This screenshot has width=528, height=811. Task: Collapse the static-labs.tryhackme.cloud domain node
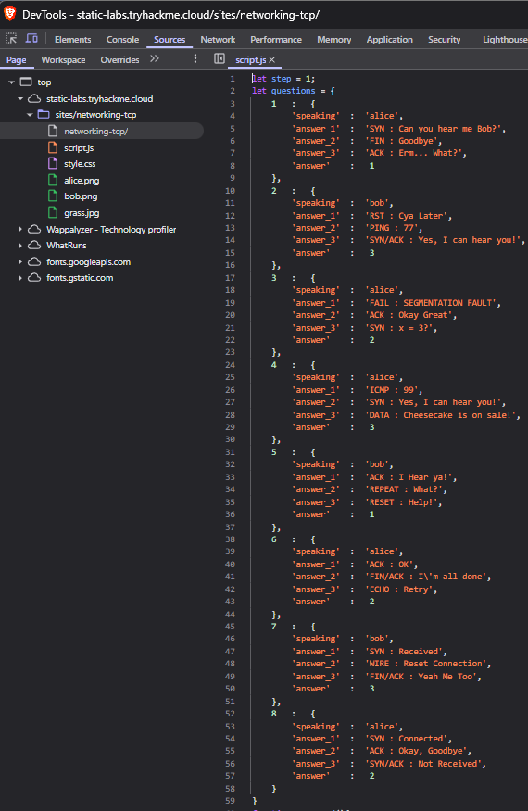20,98
